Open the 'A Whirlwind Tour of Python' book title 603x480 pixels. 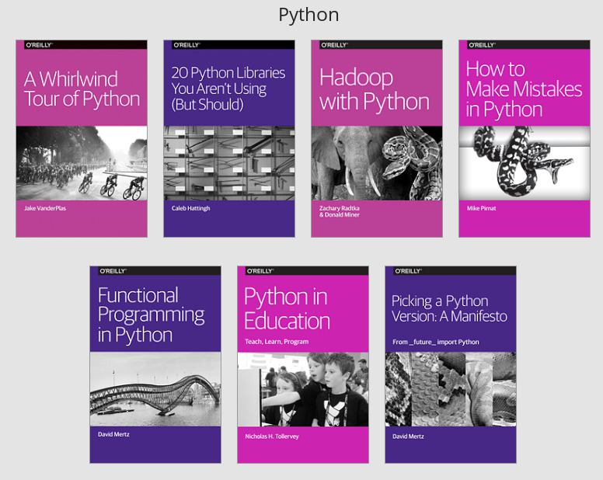(81, 89)
